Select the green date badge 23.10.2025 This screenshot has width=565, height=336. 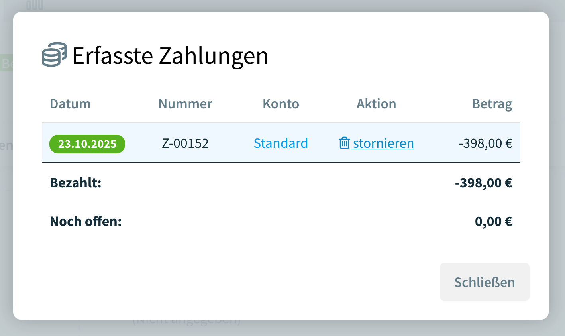tap(87, 144)
